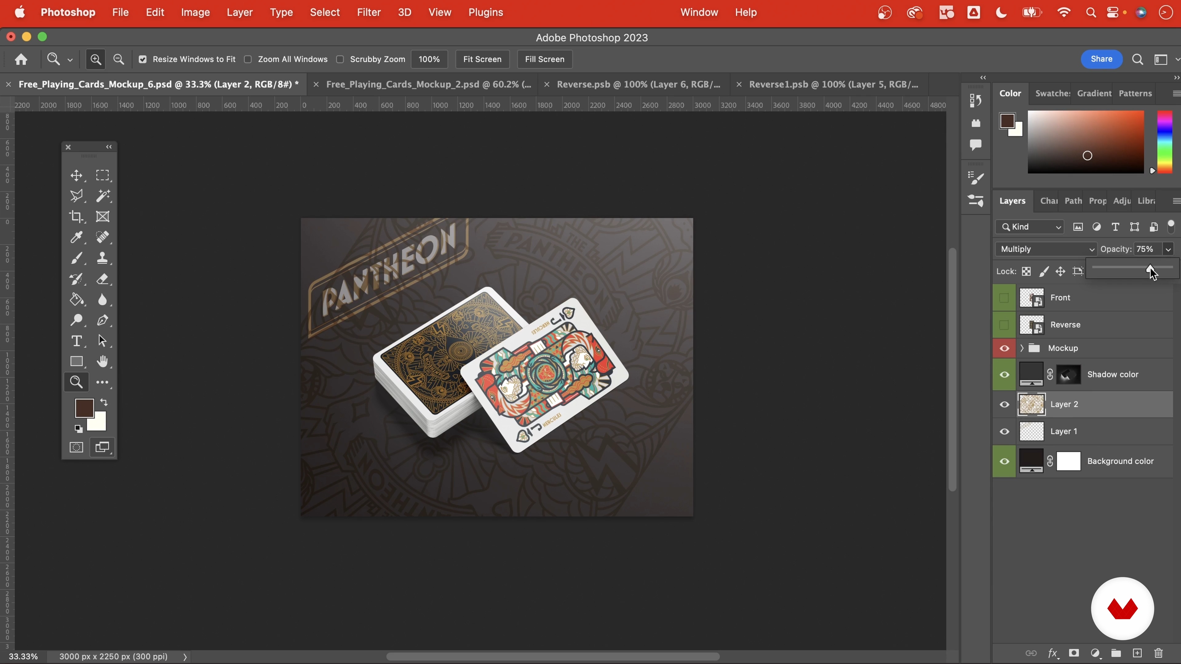The image size is (1181, 664).
Task: Select the Eyedropper tool
Action: 77,237
